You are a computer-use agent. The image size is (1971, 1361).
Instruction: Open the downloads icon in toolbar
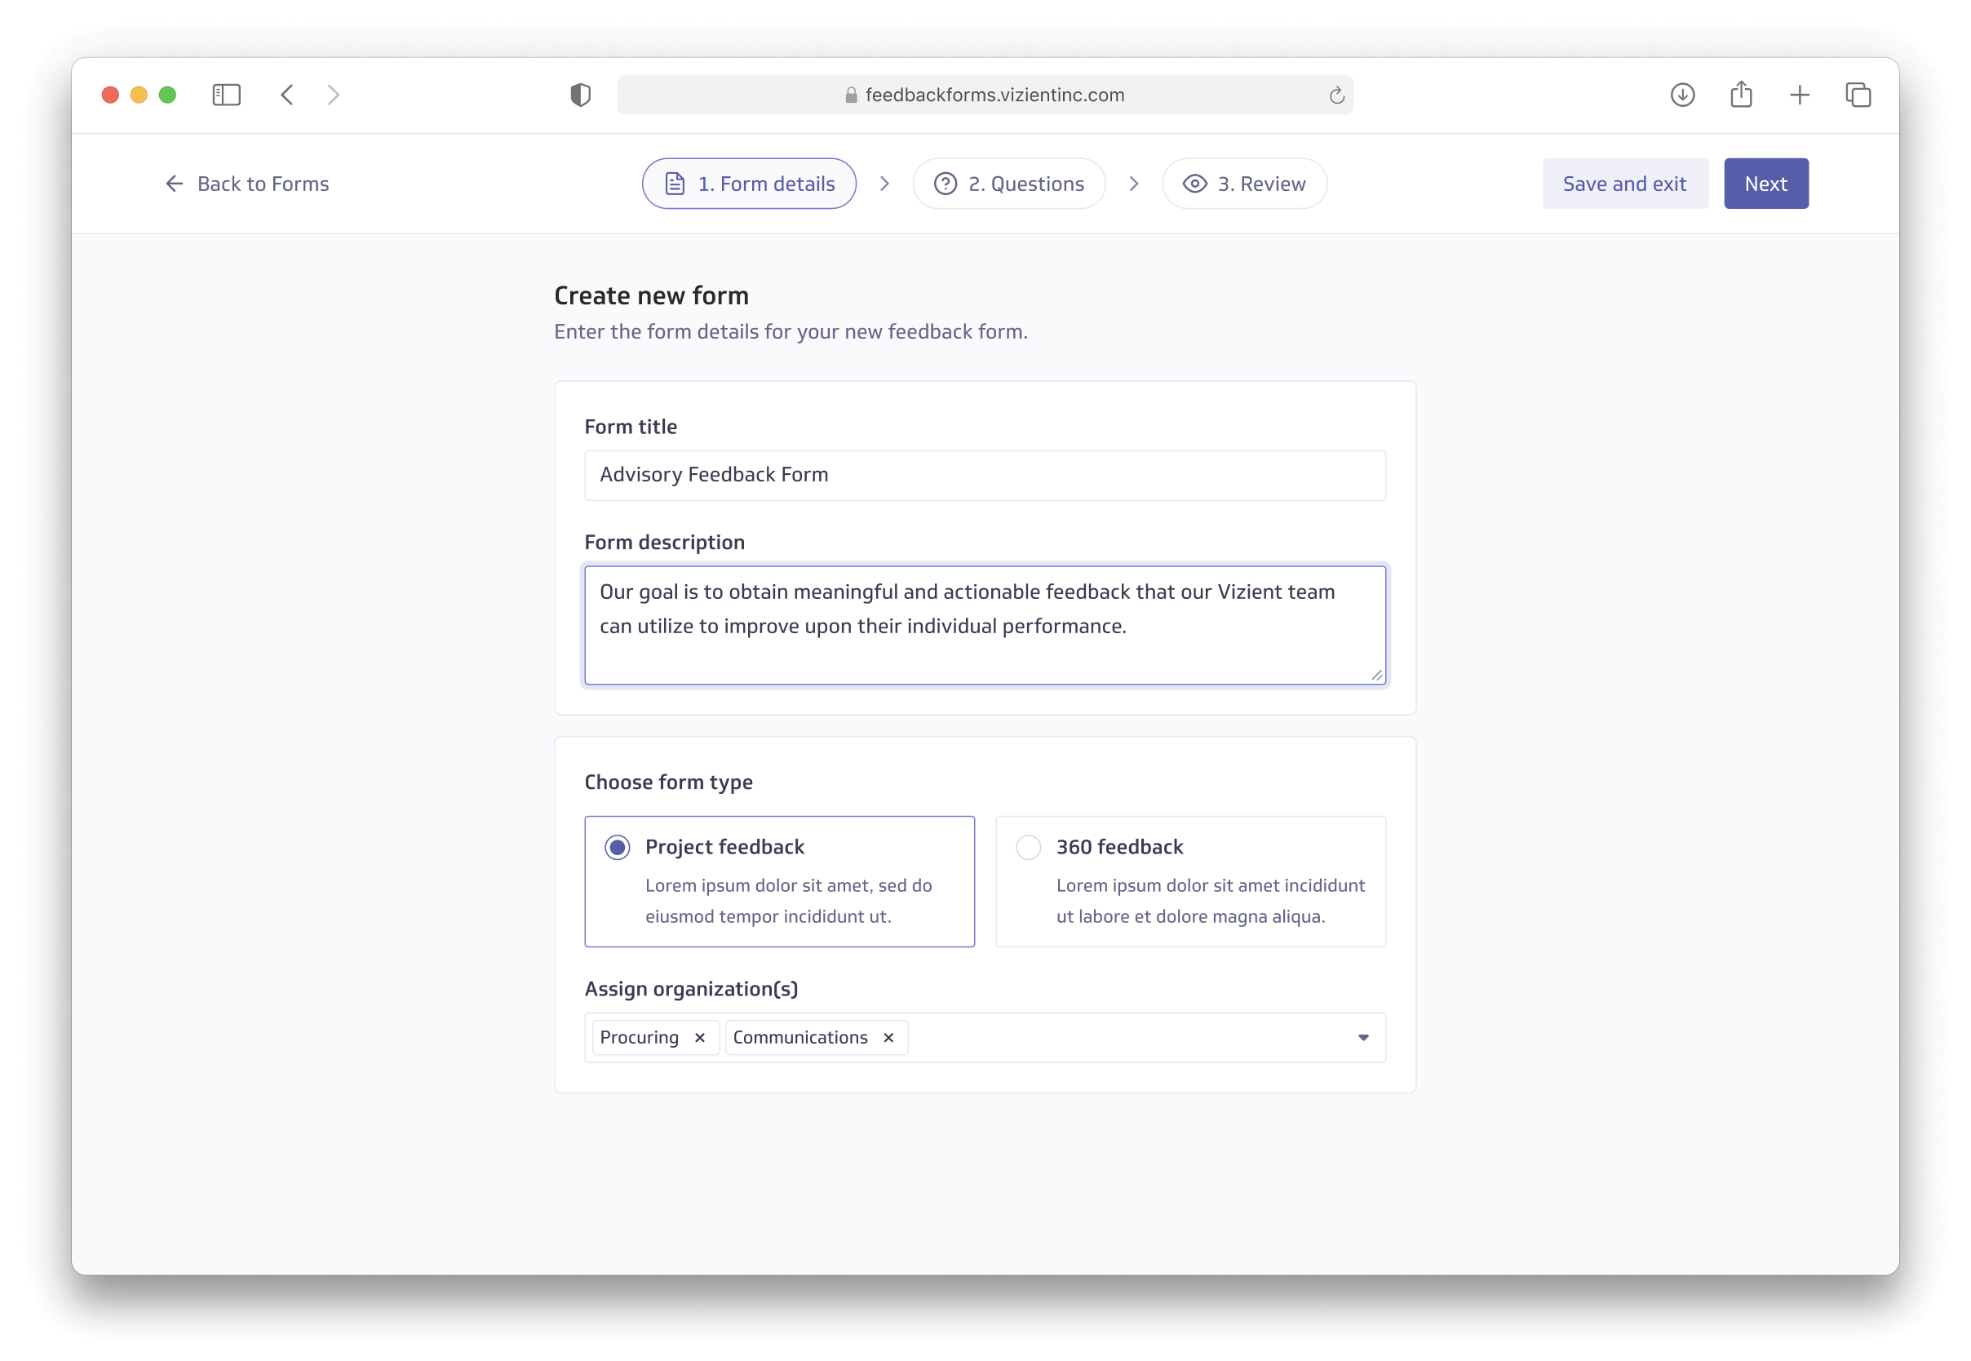1682,95
